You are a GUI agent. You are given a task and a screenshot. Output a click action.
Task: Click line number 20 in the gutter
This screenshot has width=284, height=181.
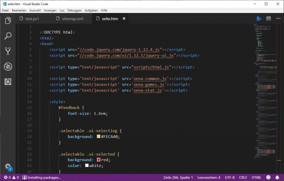coord(29,137)
